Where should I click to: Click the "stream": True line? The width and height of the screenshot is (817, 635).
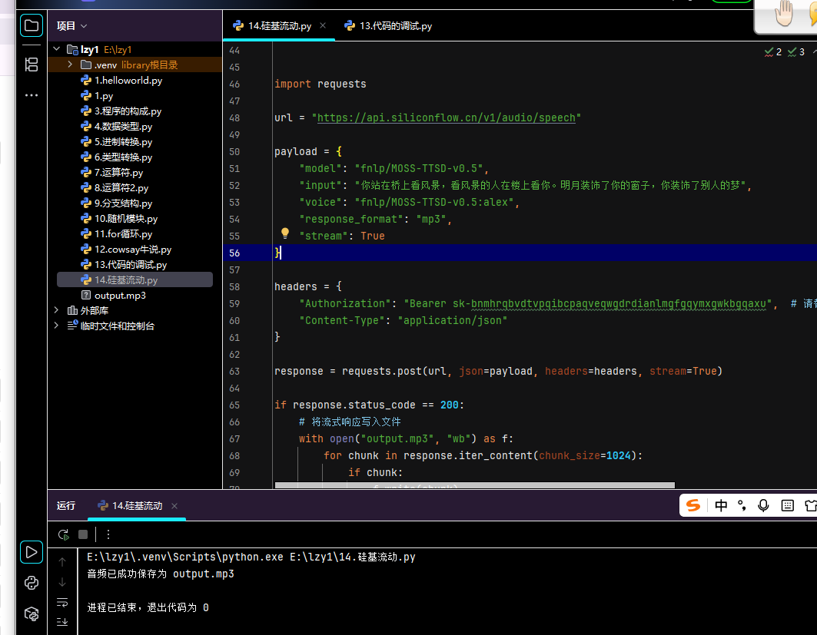click(x=342, y=236)
